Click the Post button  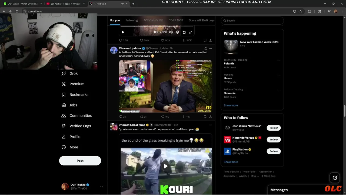(x=80, y=161)
